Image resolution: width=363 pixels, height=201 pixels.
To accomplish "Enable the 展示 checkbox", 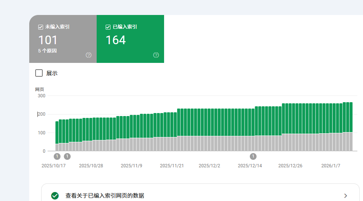I will [x=39, y=73].
